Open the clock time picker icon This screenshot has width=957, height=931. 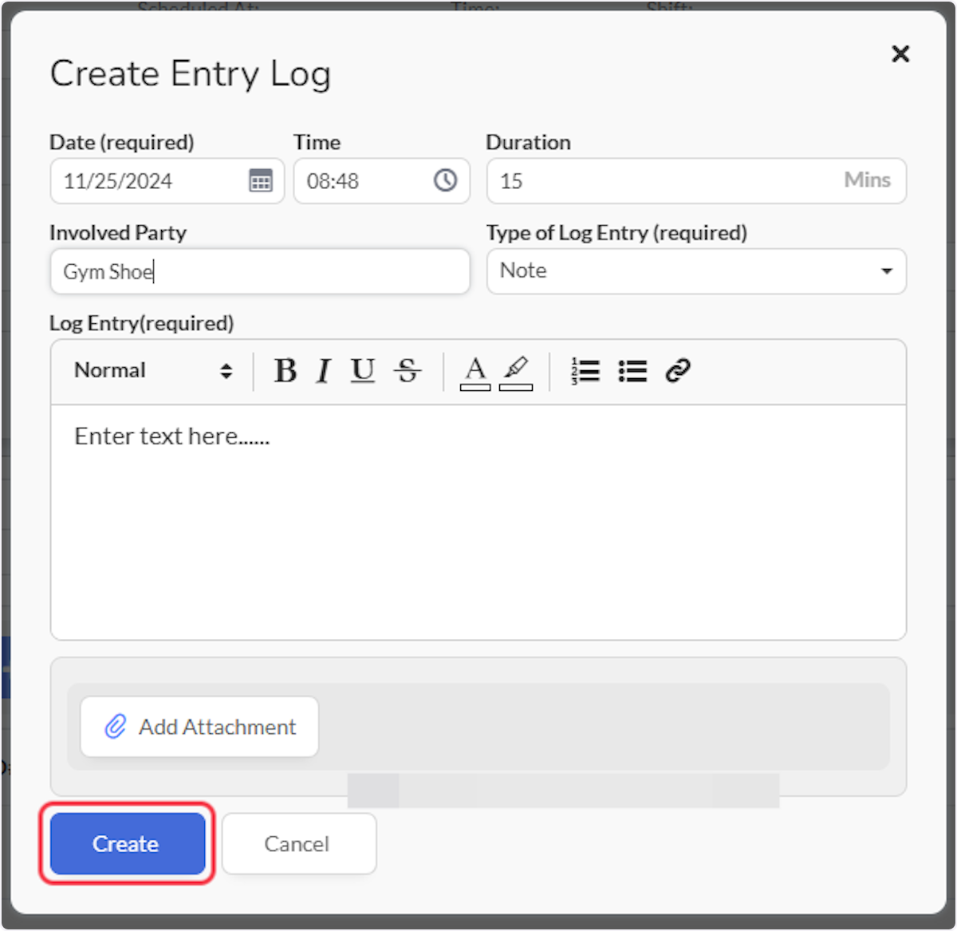pos(445,180)
